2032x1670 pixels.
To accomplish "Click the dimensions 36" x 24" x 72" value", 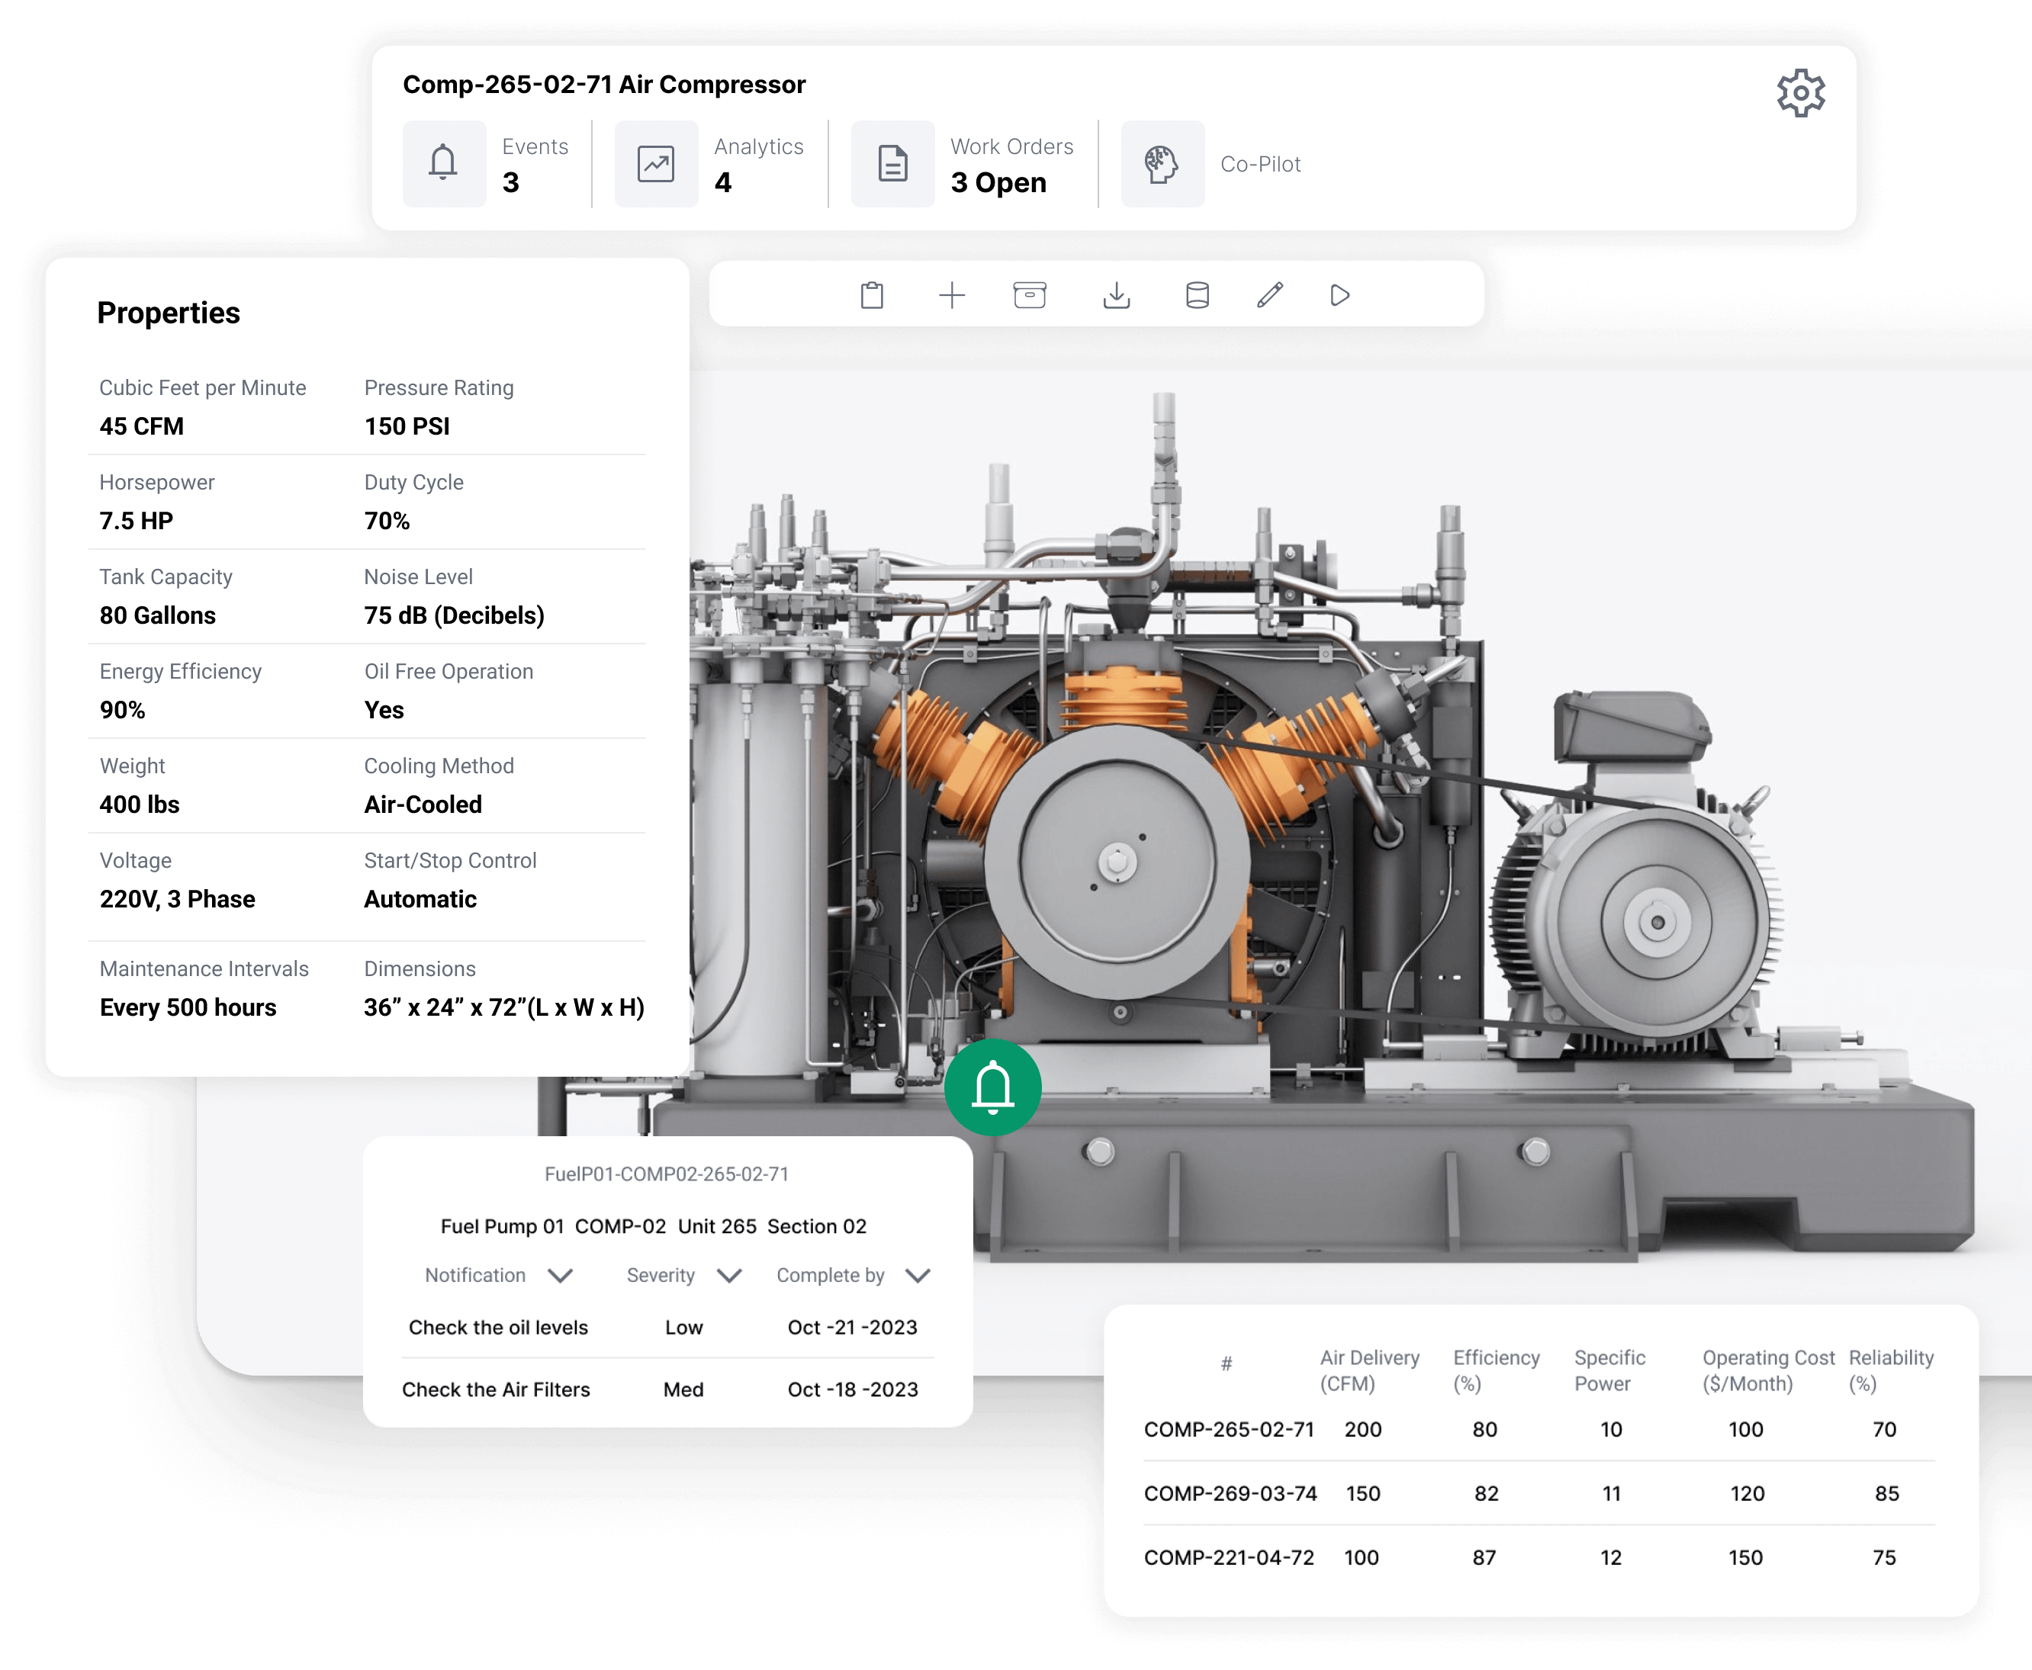I will [x=503, y=1007].
